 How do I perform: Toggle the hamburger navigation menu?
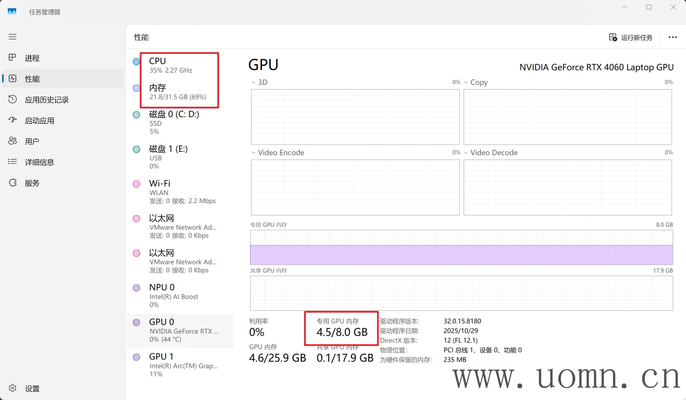(x=13, y=37)
